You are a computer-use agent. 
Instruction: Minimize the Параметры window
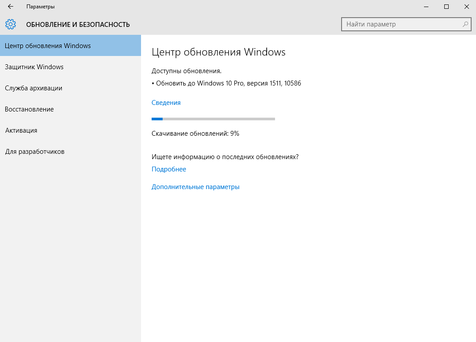tap(426, 7)
